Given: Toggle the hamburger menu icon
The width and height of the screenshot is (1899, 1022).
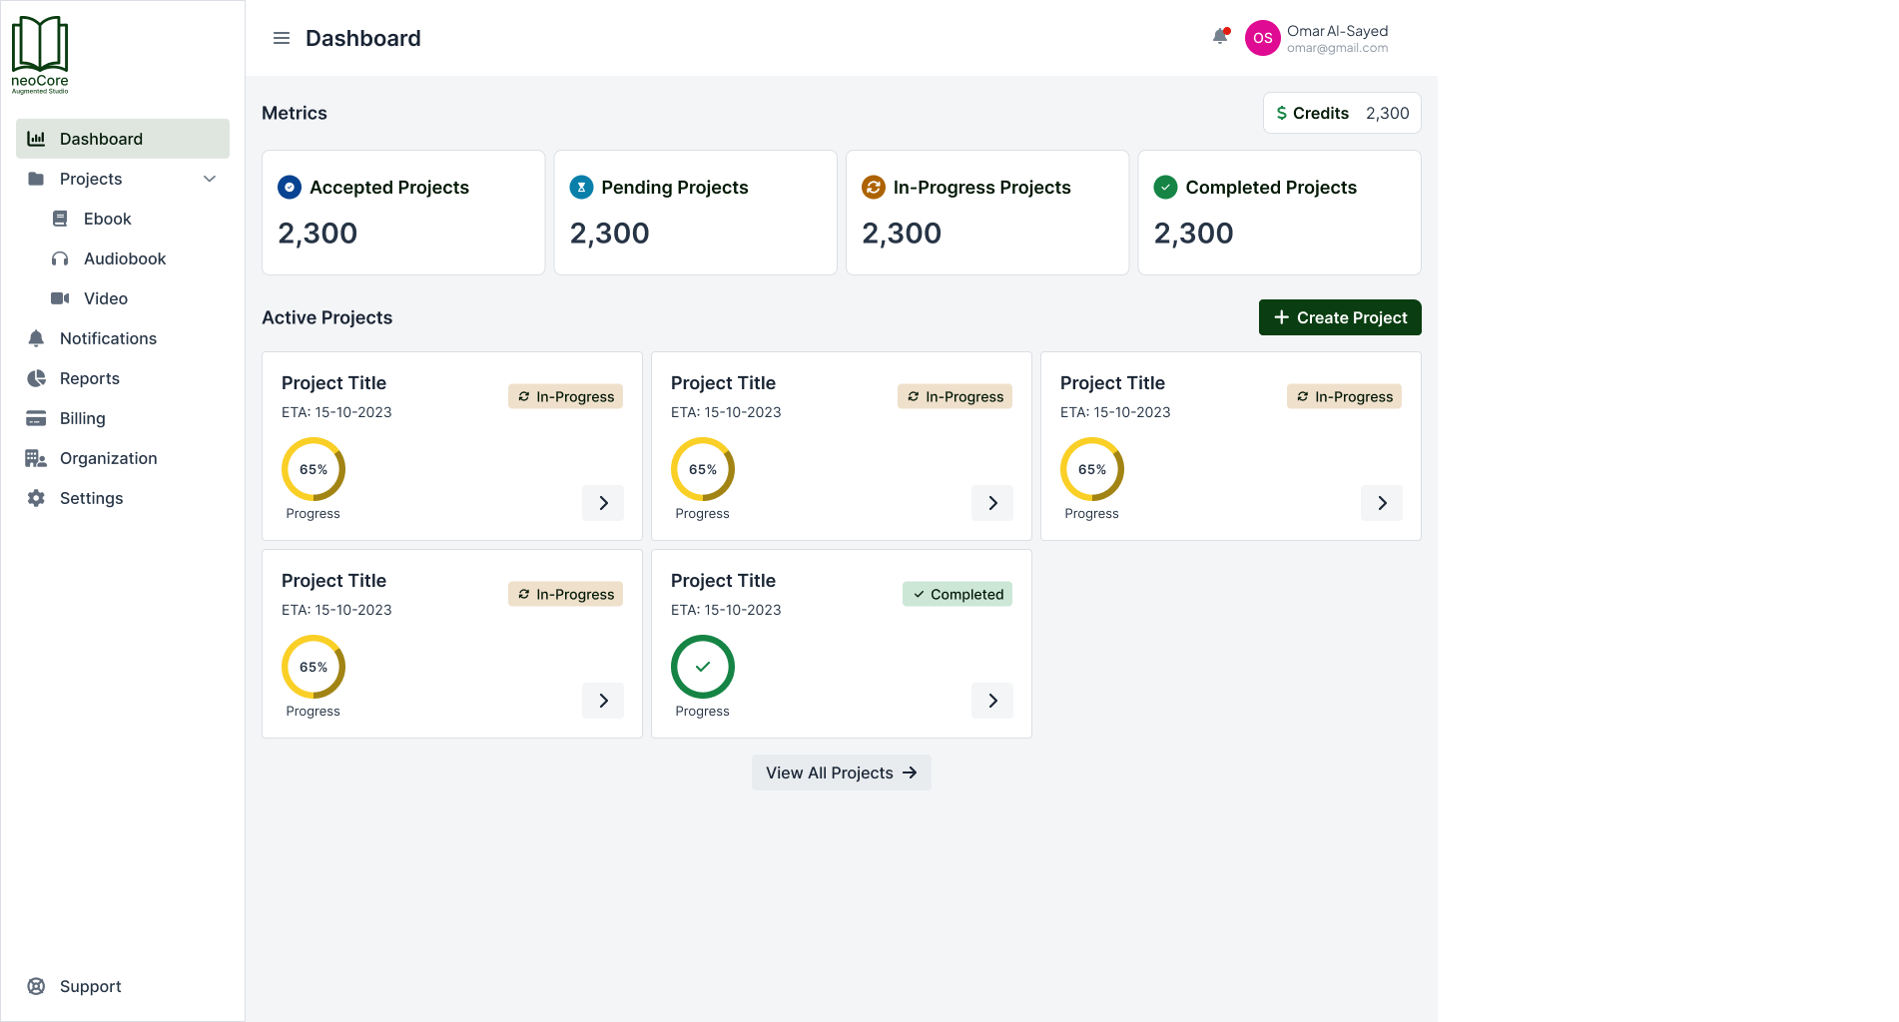Looking at the screenshot, I should click(282, 38).
